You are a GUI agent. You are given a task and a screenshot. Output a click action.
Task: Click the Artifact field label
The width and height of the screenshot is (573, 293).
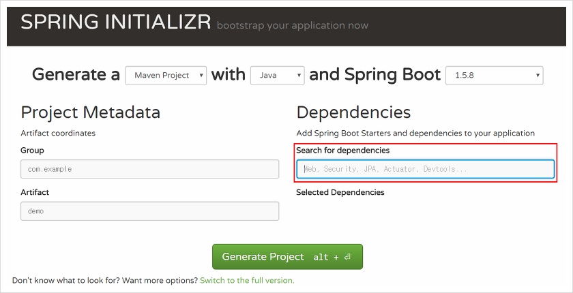click(x=35, y=192)
